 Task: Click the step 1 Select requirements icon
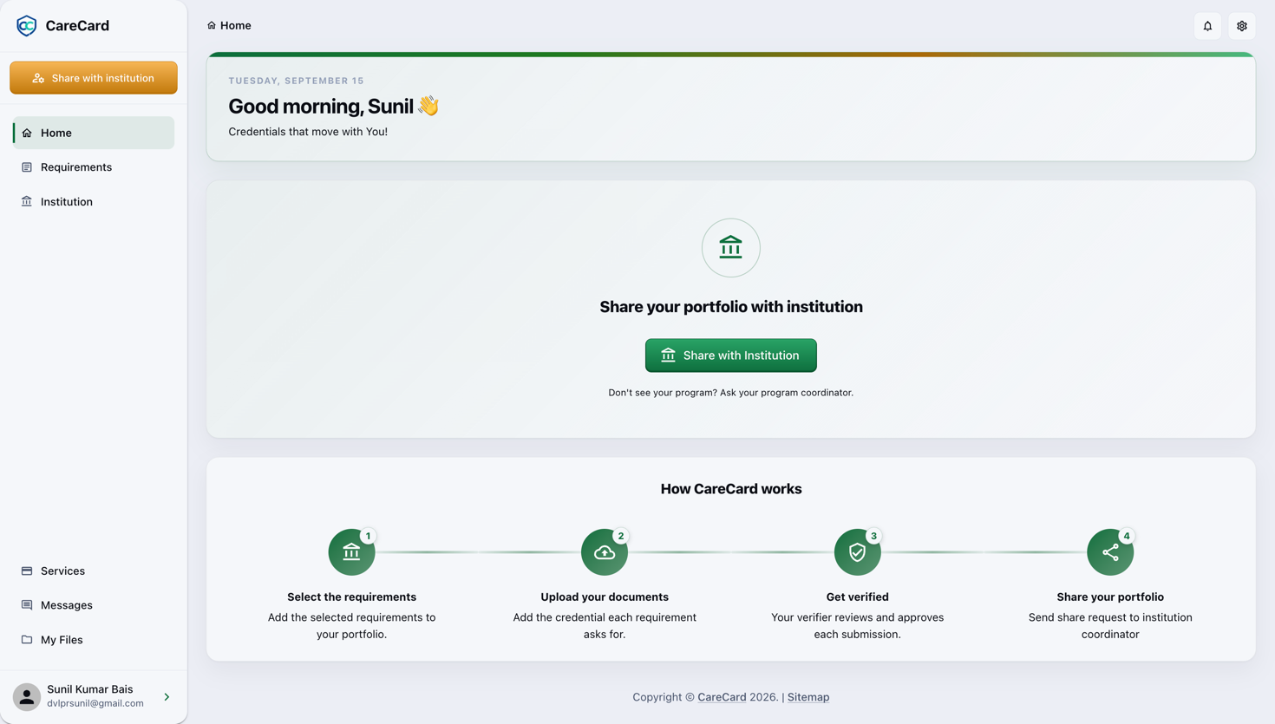click(x=351, y=552)
